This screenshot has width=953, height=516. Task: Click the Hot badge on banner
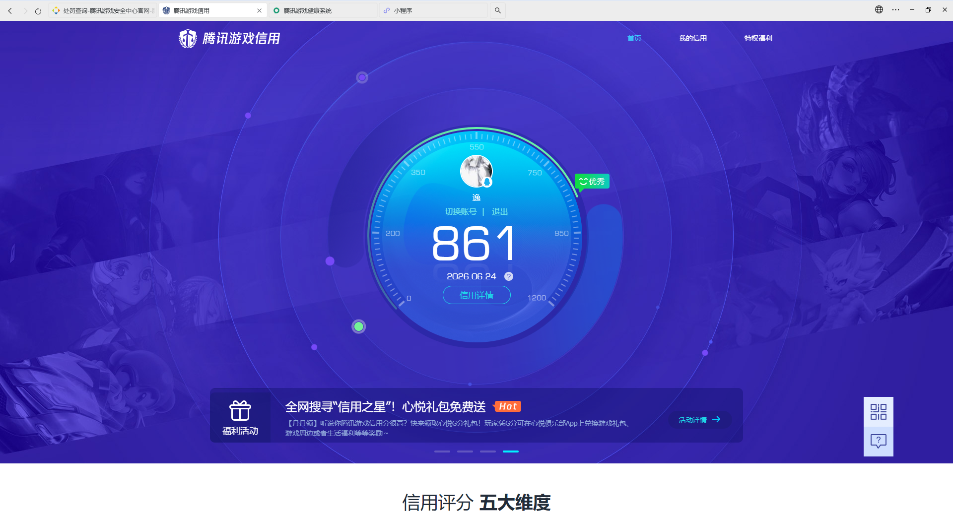[507, 406]
